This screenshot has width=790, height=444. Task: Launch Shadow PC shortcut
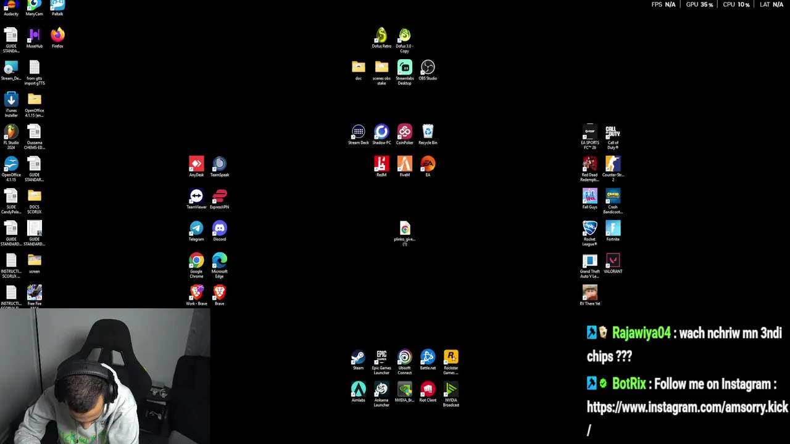tap(381, 135)
